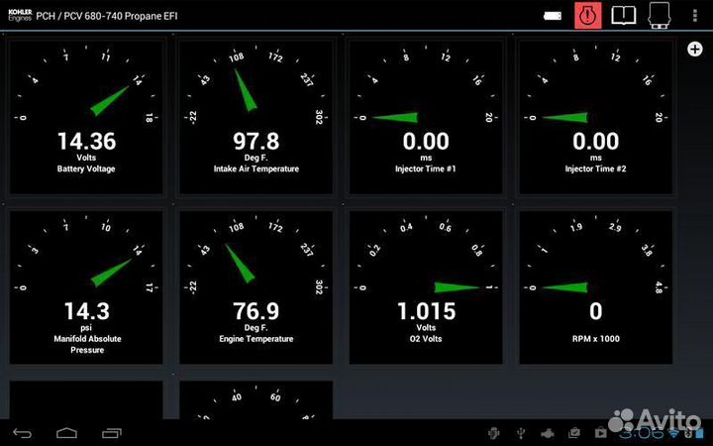
Task: Tap the red engine warning icon
Action: (x=588, y=15)
